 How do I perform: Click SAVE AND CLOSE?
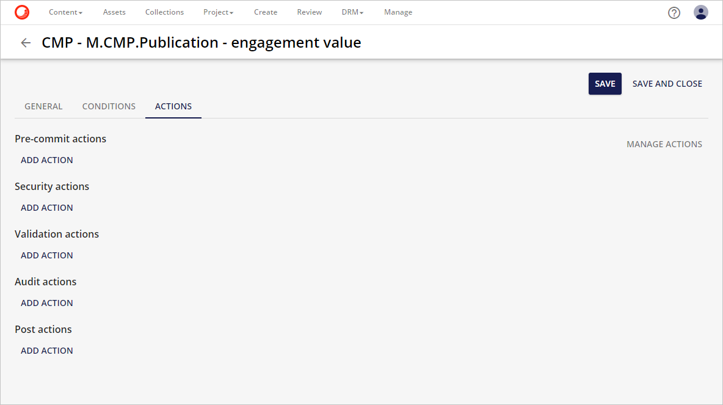pyautogui.click(x=667, y=83)
